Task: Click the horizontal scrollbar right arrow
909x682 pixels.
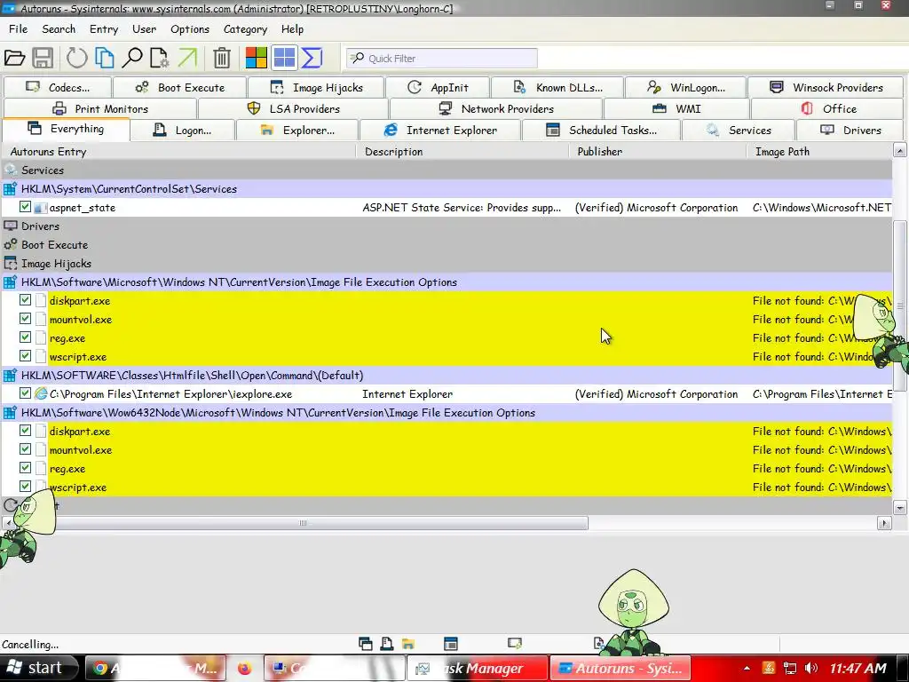Action: (x=883, y=523)
